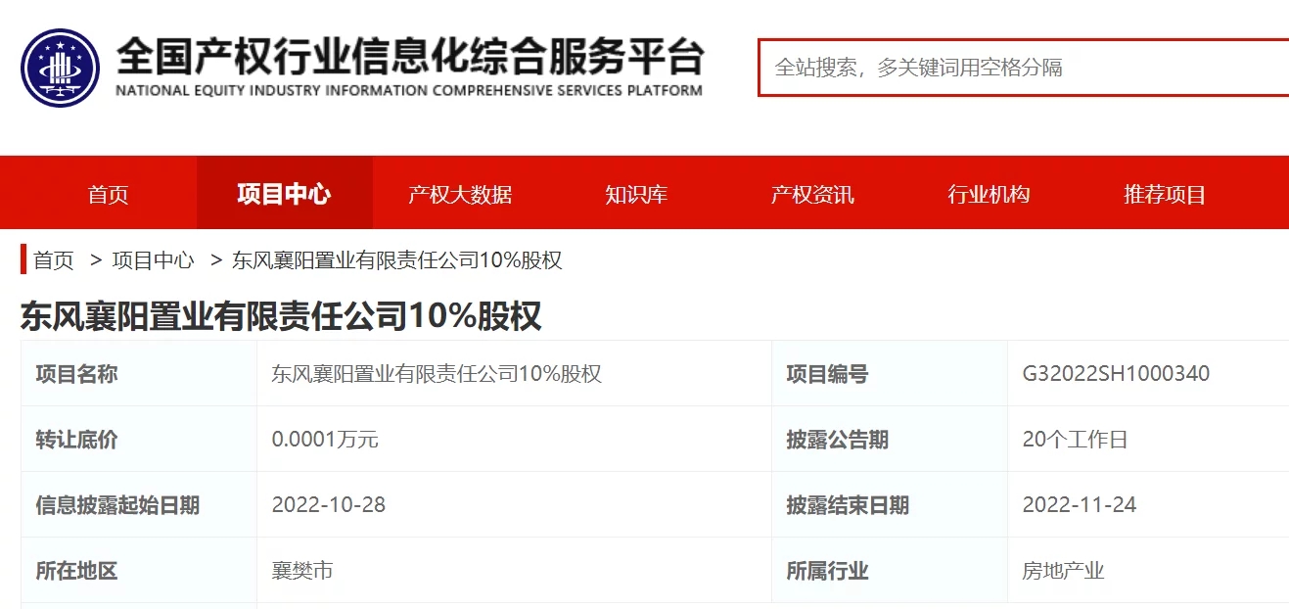Click the 转让底价 label cell
This screenshot has height=609, width=1289.
click(139, 440)
